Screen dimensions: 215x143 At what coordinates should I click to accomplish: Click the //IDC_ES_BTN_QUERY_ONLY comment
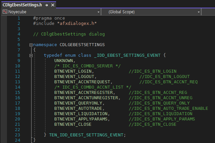click(159, 103)
